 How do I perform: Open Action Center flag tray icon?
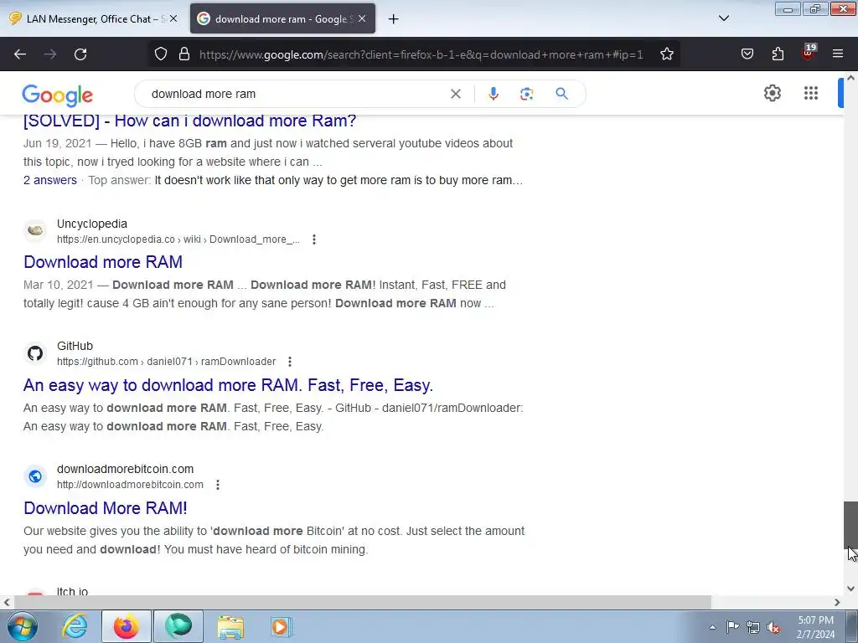click(x=732, y=627)
